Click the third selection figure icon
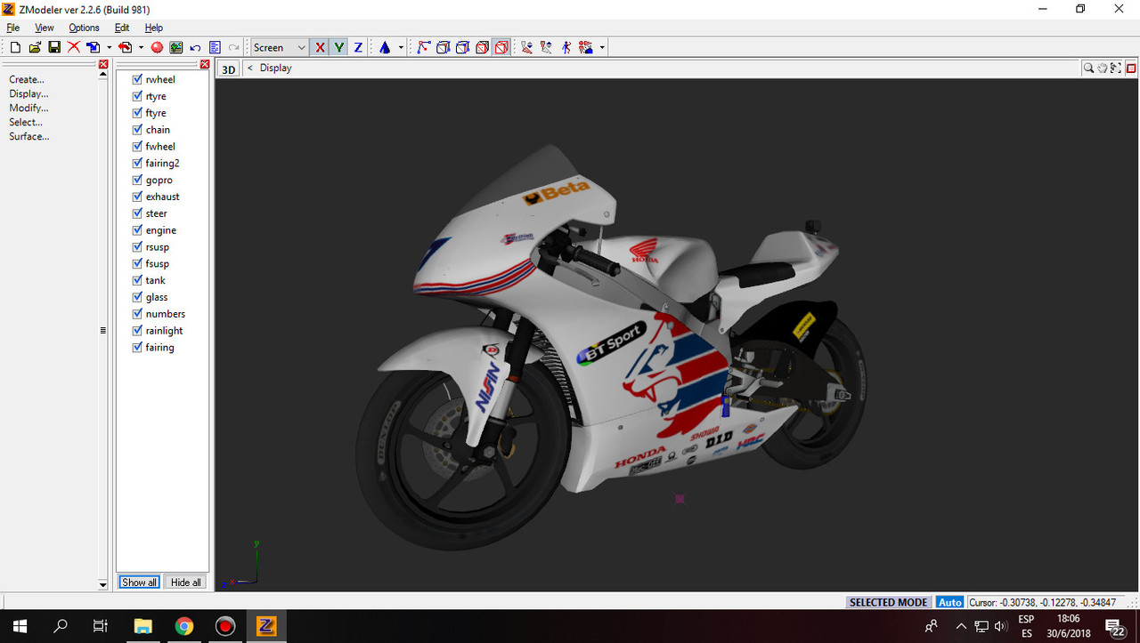This screenshot has width=1140, height=643. point(566,47)
